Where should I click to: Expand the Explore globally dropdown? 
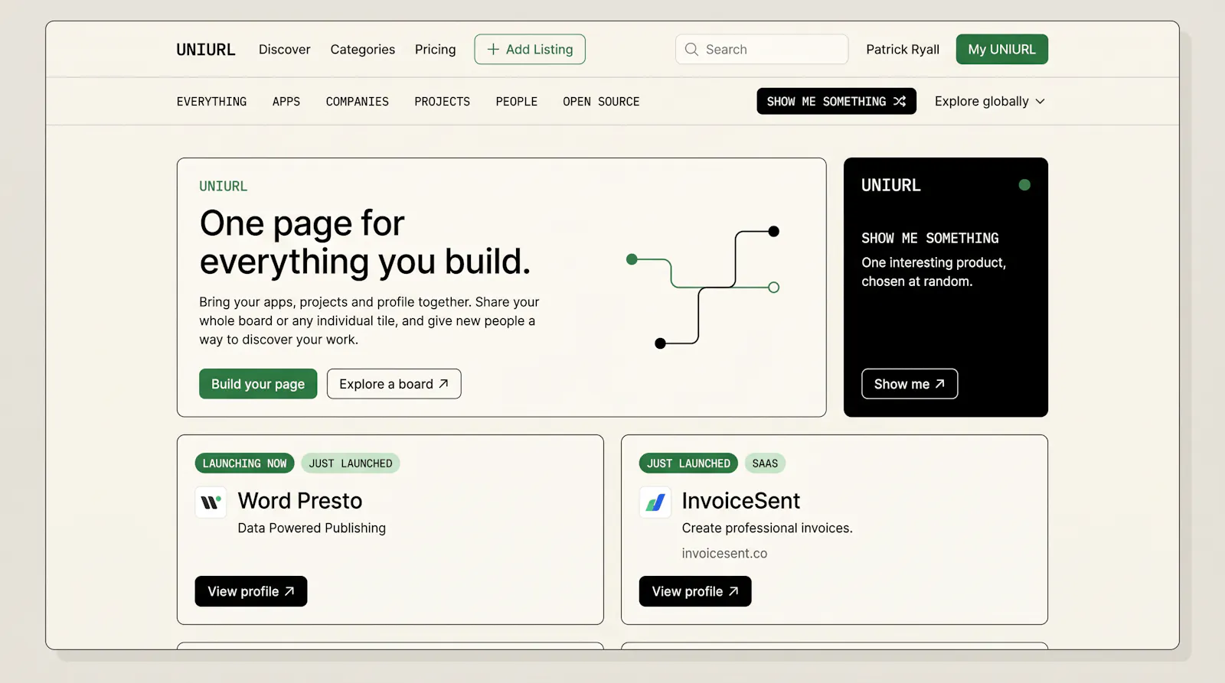989,101
